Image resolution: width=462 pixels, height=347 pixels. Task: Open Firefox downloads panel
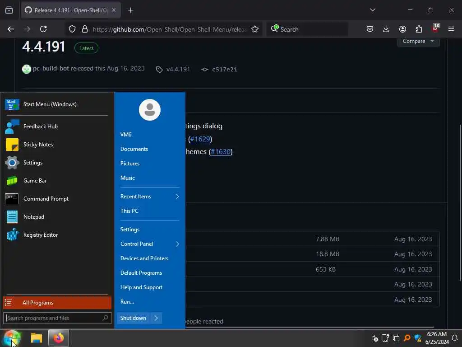(x=386, y=29)
